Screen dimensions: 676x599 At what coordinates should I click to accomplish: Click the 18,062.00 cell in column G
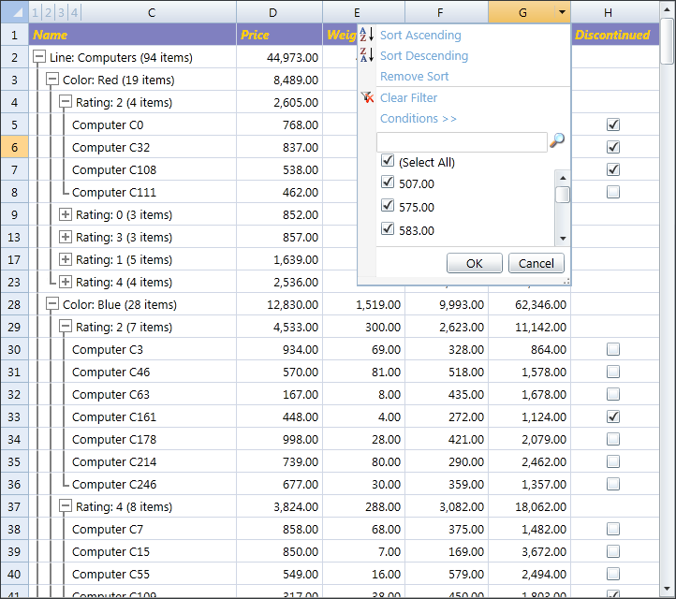pos(529,506)
